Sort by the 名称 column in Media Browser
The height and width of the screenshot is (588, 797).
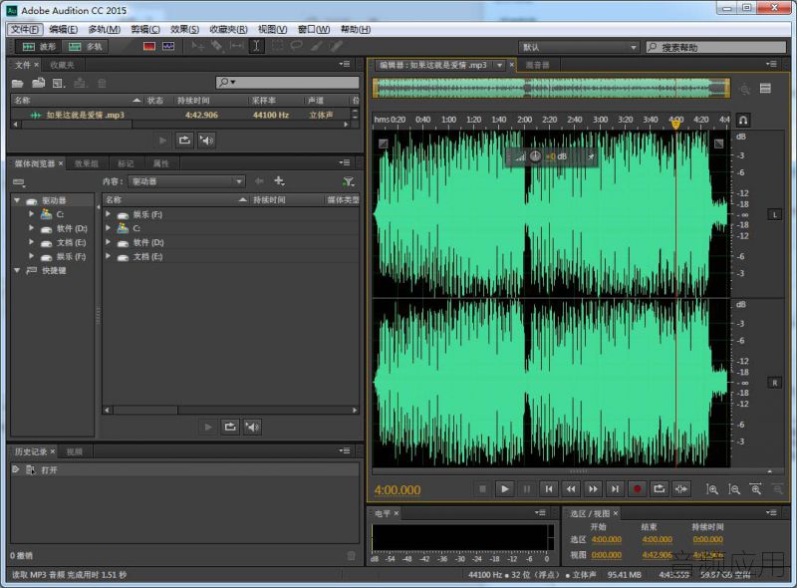pyautogui.click(x=176, y=200)
